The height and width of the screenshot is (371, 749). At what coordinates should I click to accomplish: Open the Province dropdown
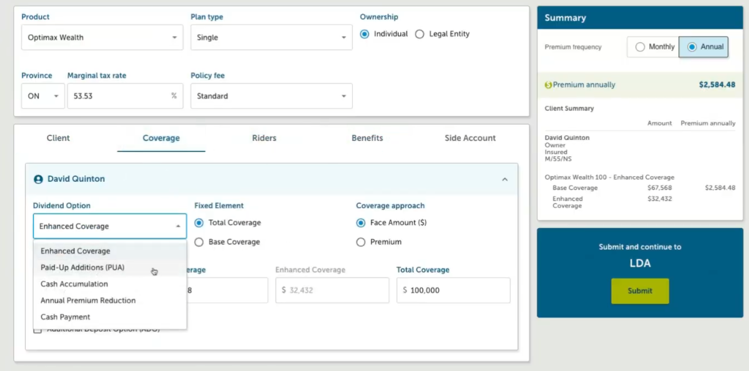tap(43, 96)
